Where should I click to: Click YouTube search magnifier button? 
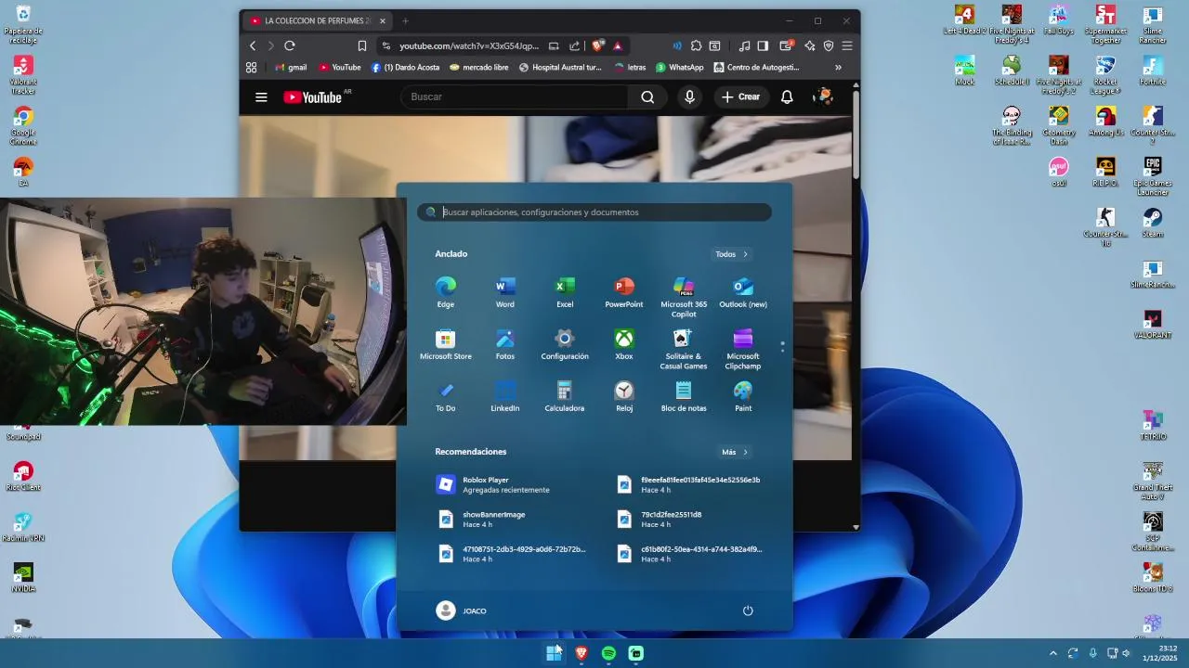(x=647, y=96)
